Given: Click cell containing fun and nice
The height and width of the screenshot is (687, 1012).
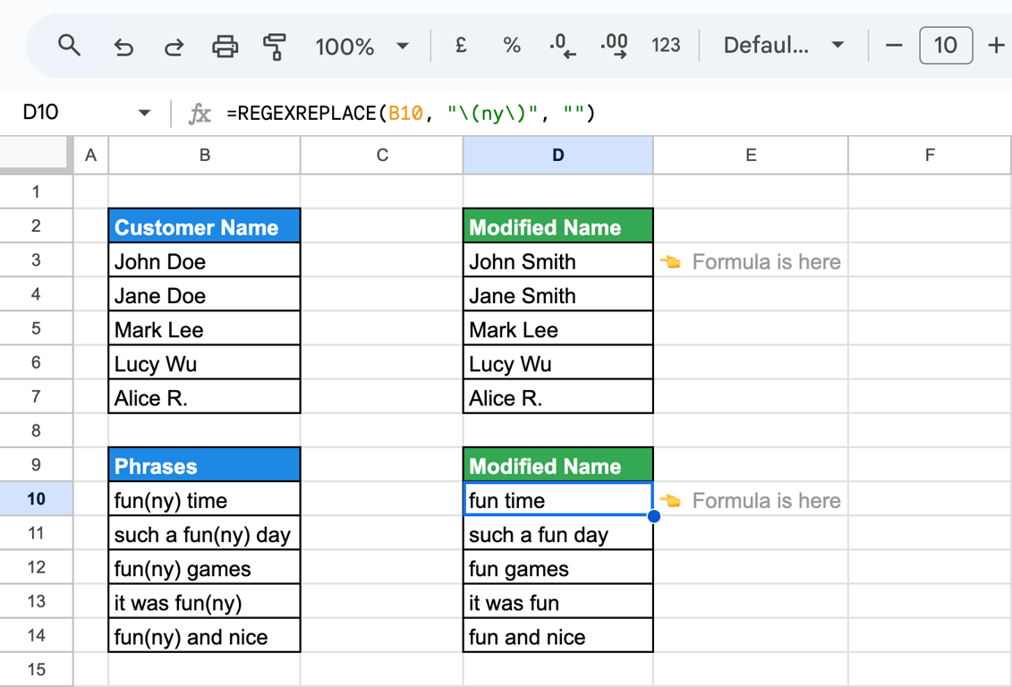Looking at the screenshot, I should [558, 635].
